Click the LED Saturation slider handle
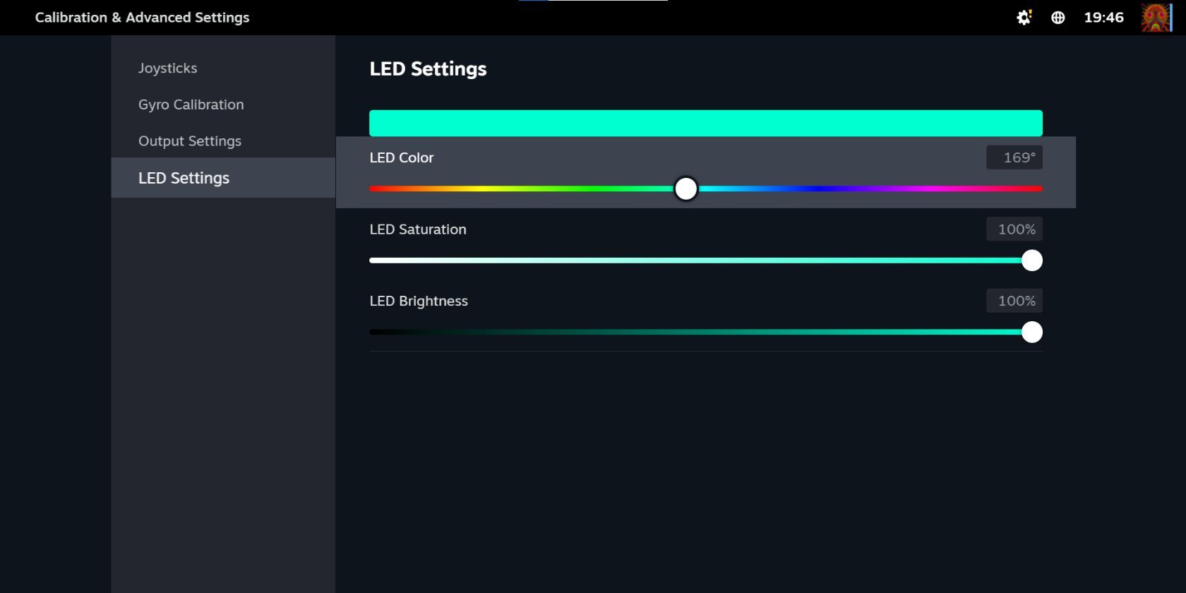Viewport: 1186px width, 593px height. click(x=1032, y=260)
